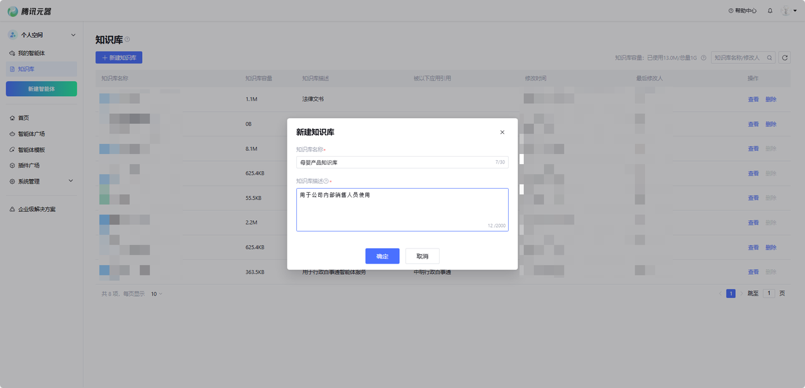Image resolution: width=805 pixels, height=388 pixels.
Task: Select 知识库 in the sidebar
Action: click(x=42, y=69)
